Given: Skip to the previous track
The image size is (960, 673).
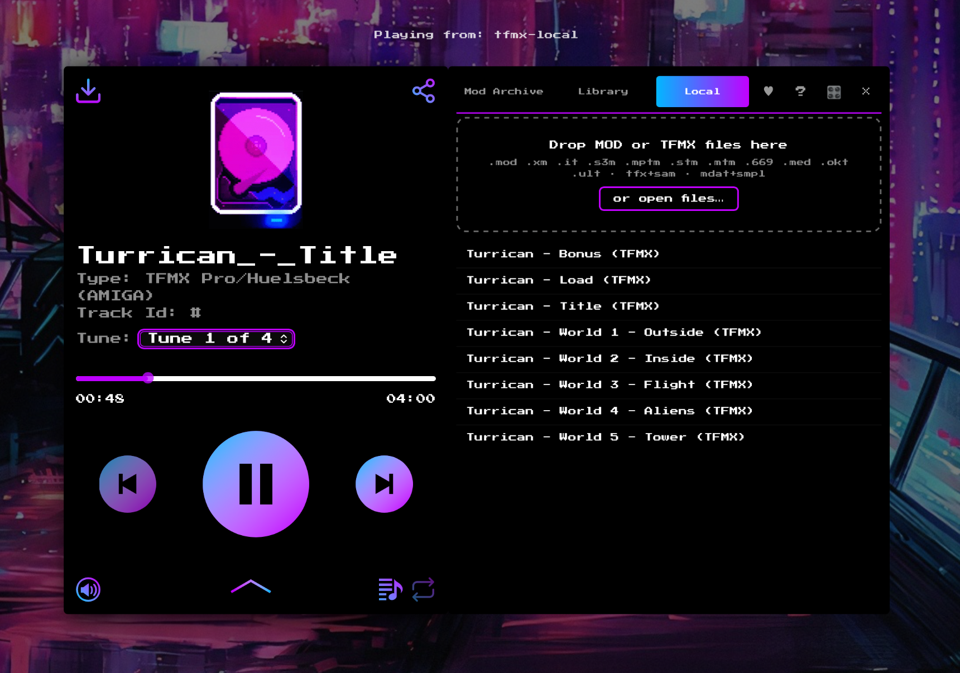Looking at the screenshot, I should [x=128, y=484].
